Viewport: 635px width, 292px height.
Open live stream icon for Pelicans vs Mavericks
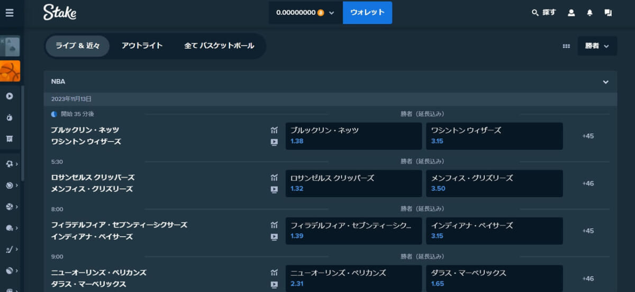[x=274, y=285]
